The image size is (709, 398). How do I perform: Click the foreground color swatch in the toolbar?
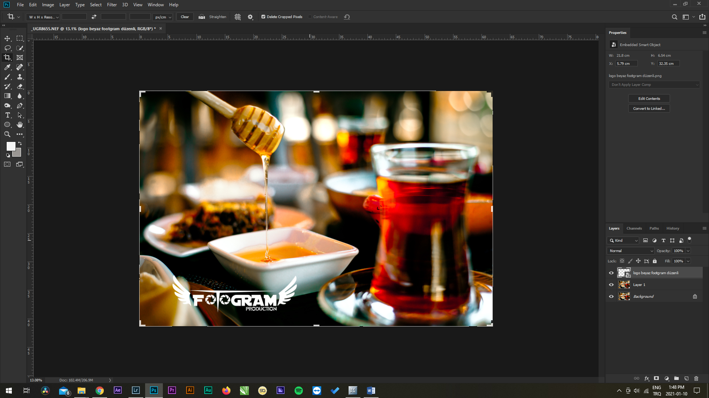point(11,146)
